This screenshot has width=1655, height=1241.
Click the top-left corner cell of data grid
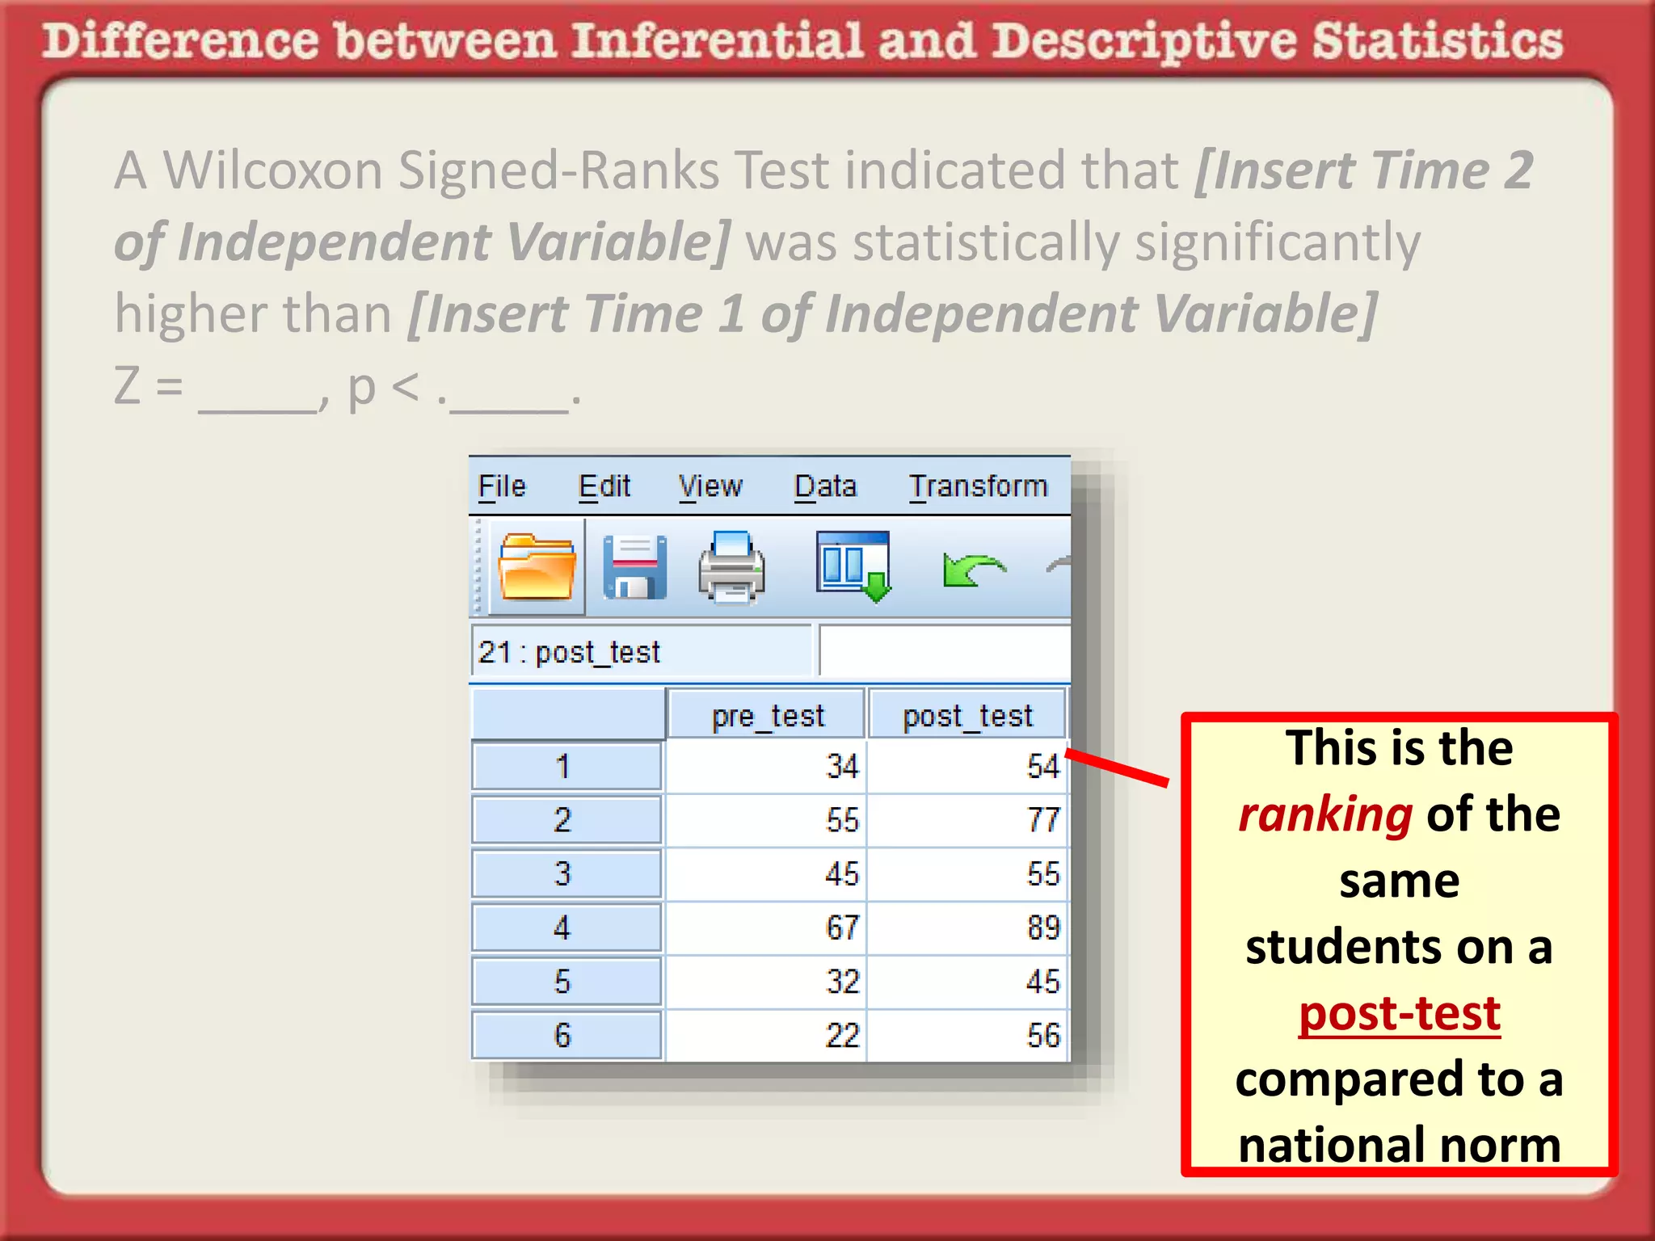pos(567,713)
